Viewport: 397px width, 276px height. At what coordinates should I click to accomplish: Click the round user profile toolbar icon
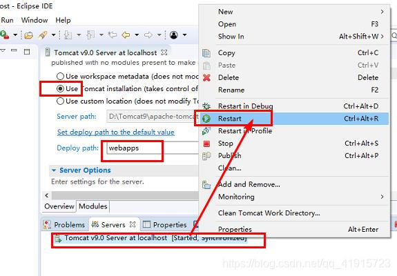click(174, 34)
